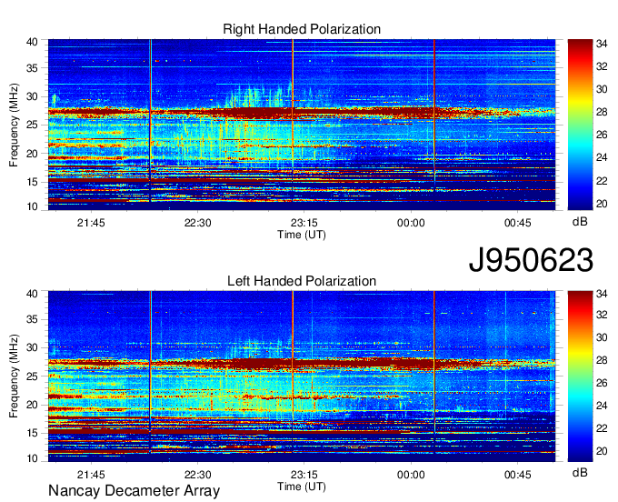Viewport: 618px width, 502px height.
Task: Click the 28 dB label on Left Handed color bar
Action: tap(602, 360)
